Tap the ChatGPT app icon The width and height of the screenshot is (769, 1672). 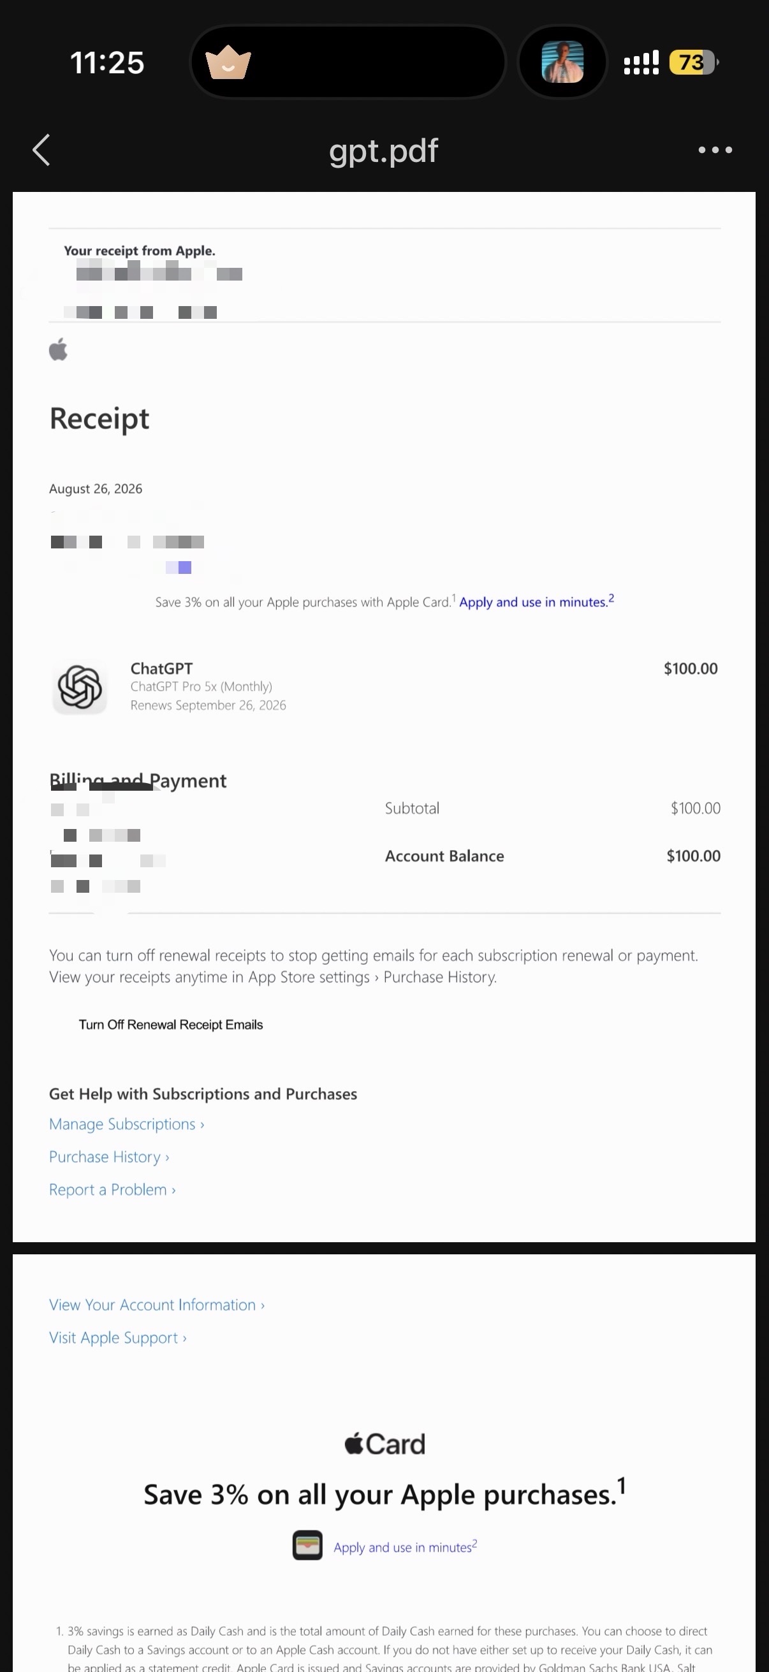pos(80,687)
